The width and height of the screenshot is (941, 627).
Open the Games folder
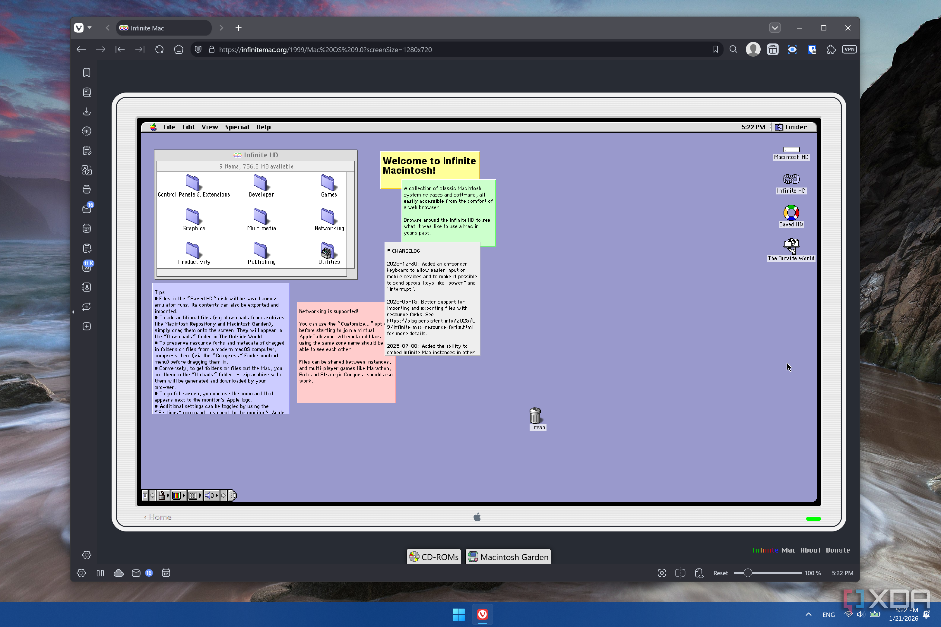[328, 183]
